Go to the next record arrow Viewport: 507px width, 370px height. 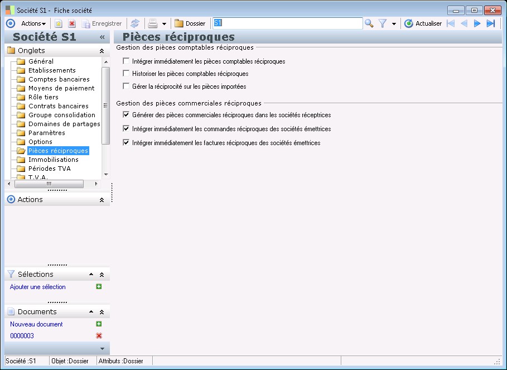click(x=477, y=23)
